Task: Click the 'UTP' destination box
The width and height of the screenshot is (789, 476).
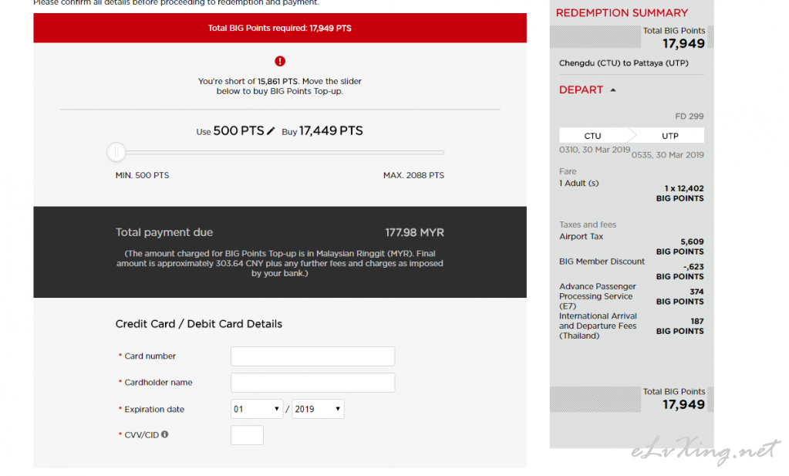Action: point(669,136)
